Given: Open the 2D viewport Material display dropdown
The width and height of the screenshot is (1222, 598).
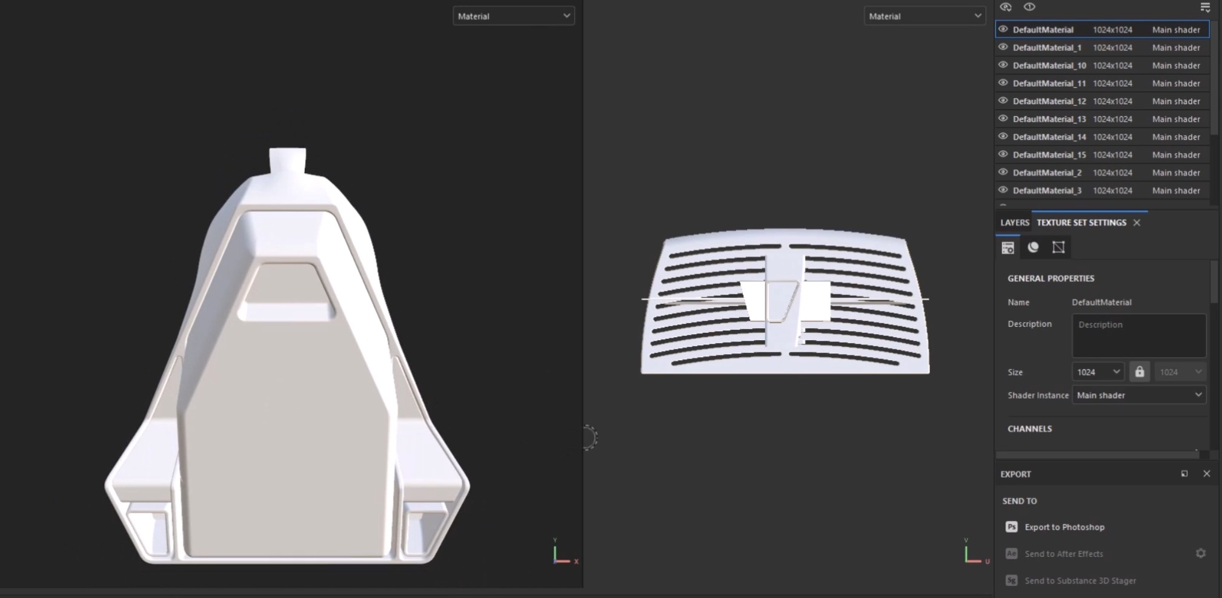Looking at the screenshot, I should 925,16.
